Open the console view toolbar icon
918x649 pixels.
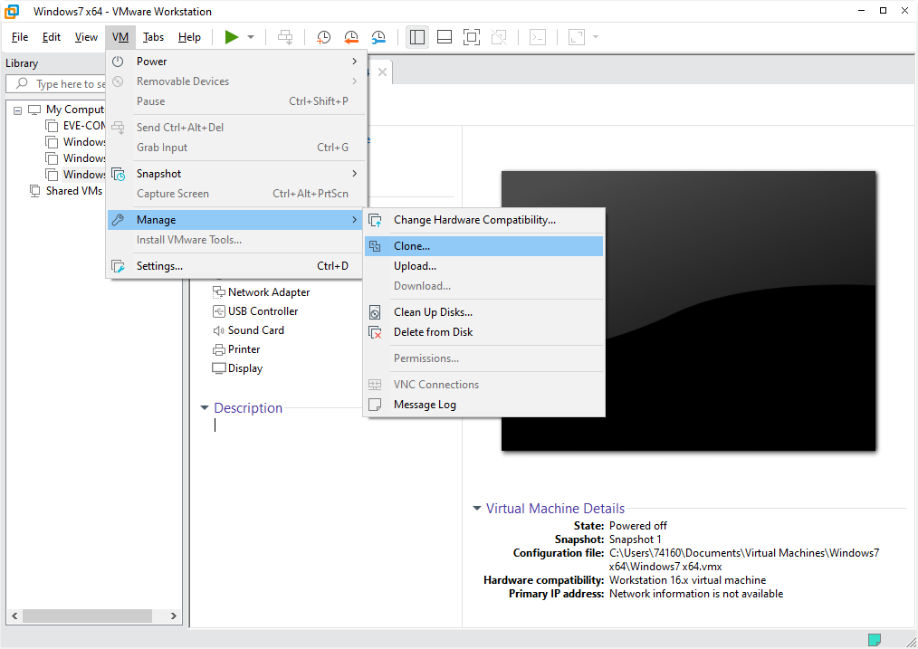(x=538, y=37)
